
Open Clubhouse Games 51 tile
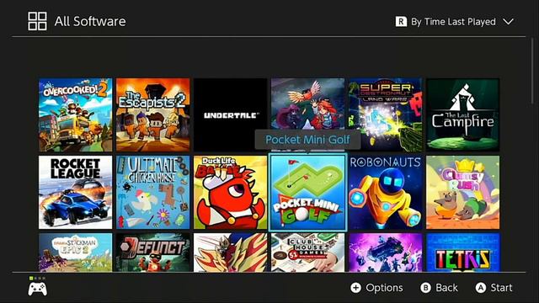[x=307, y=252]
